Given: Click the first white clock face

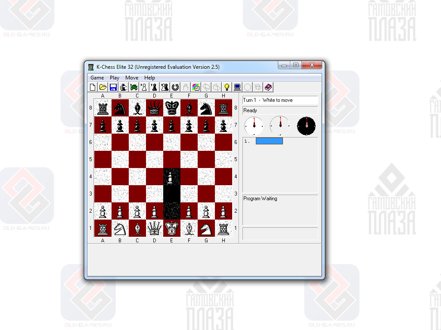Looking at the screenshot, I should [254, 126].
